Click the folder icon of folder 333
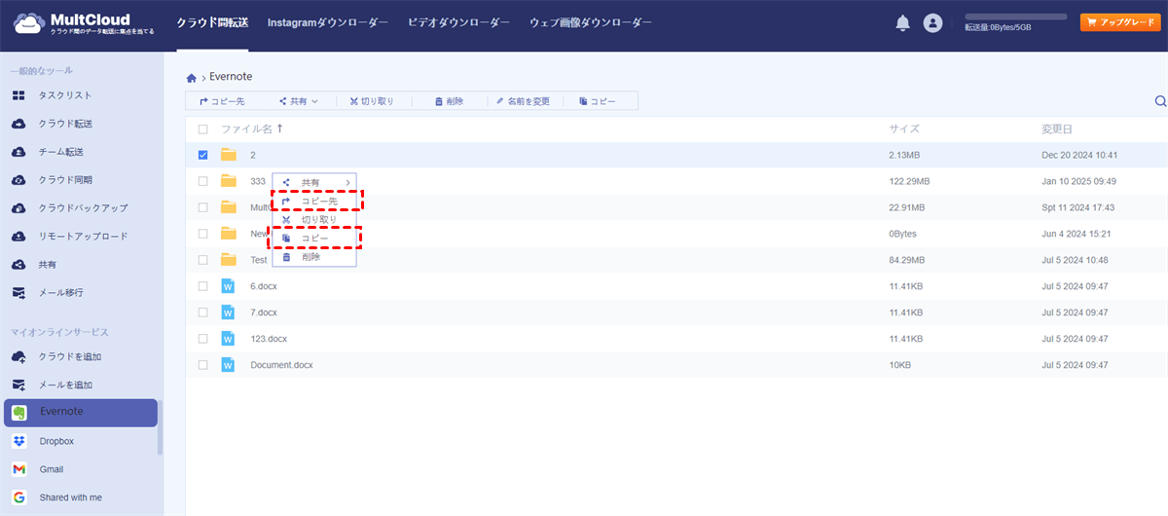 coord(229,181)
